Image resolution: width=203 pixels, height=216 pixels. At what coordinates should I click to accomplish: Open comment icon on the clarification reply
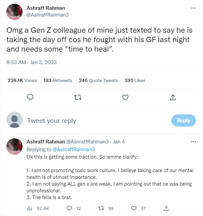click(x=70, y=208)
